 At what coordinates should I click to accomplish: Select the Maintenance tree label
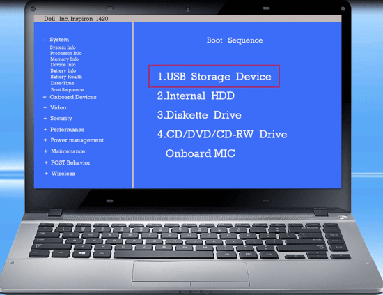pos(68,151)
